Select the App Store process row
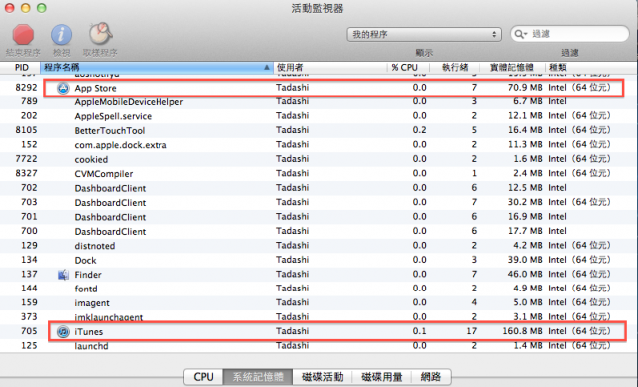638x387 pixels. tap(319, 88)
